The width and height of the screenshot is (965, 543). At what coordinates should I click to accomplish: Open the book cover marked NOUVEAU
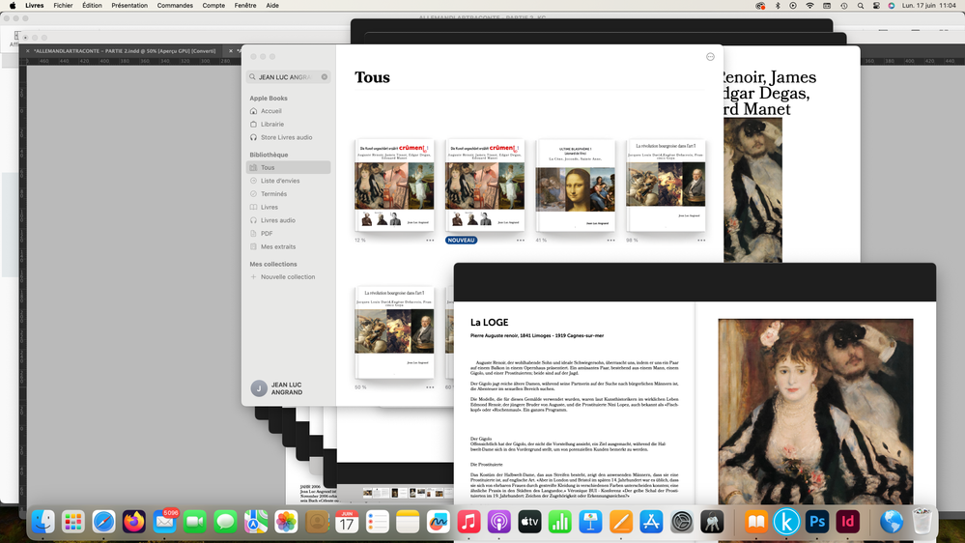485,185
